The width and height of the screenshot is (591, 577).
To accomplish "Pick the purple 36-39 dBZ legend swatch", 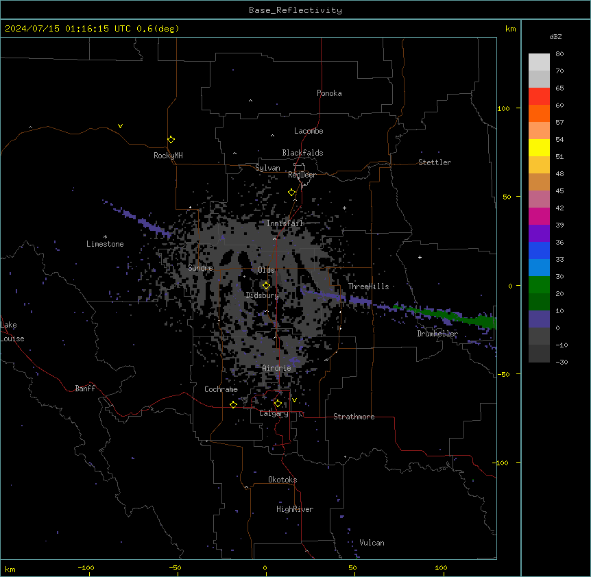I will pos(539,234).
